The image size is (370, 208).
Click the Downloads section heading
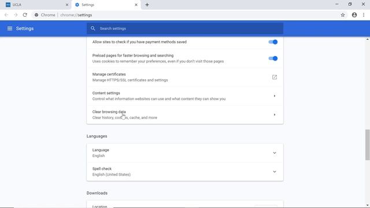pos(97,193)
